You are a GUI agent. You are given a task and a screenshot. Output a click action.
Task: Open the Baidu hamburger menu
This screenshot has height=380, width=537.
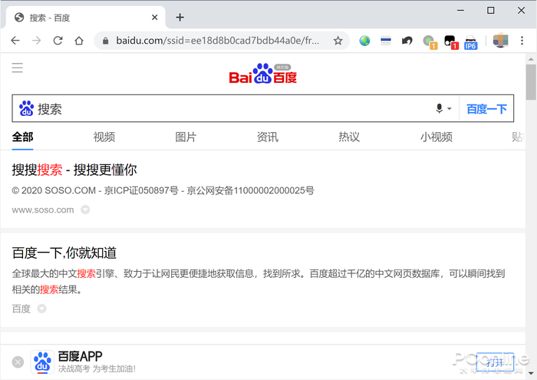pos(17,68)
